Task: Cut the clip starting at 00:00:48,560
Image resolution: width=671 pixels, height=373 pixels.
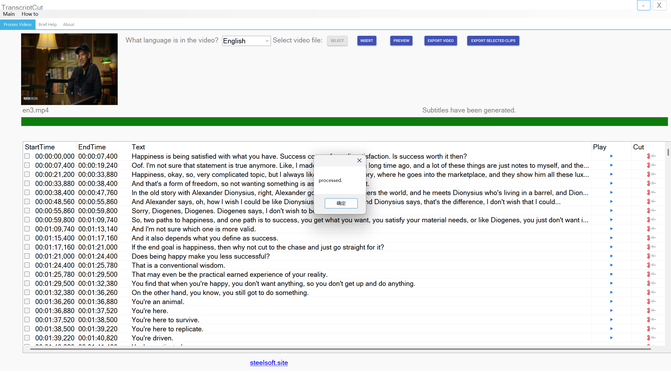Action: point(651,202)
